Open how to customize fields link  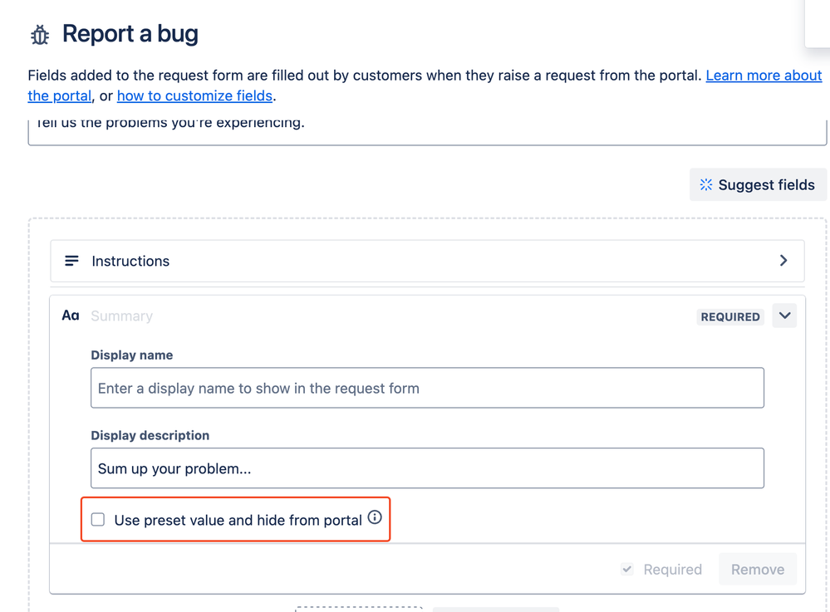click(x=194, y=95)
